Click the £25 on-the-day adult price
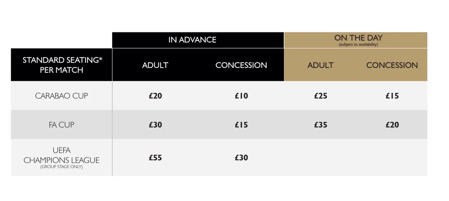The width and height of the screenshot is (449, 201). (321, 96)
